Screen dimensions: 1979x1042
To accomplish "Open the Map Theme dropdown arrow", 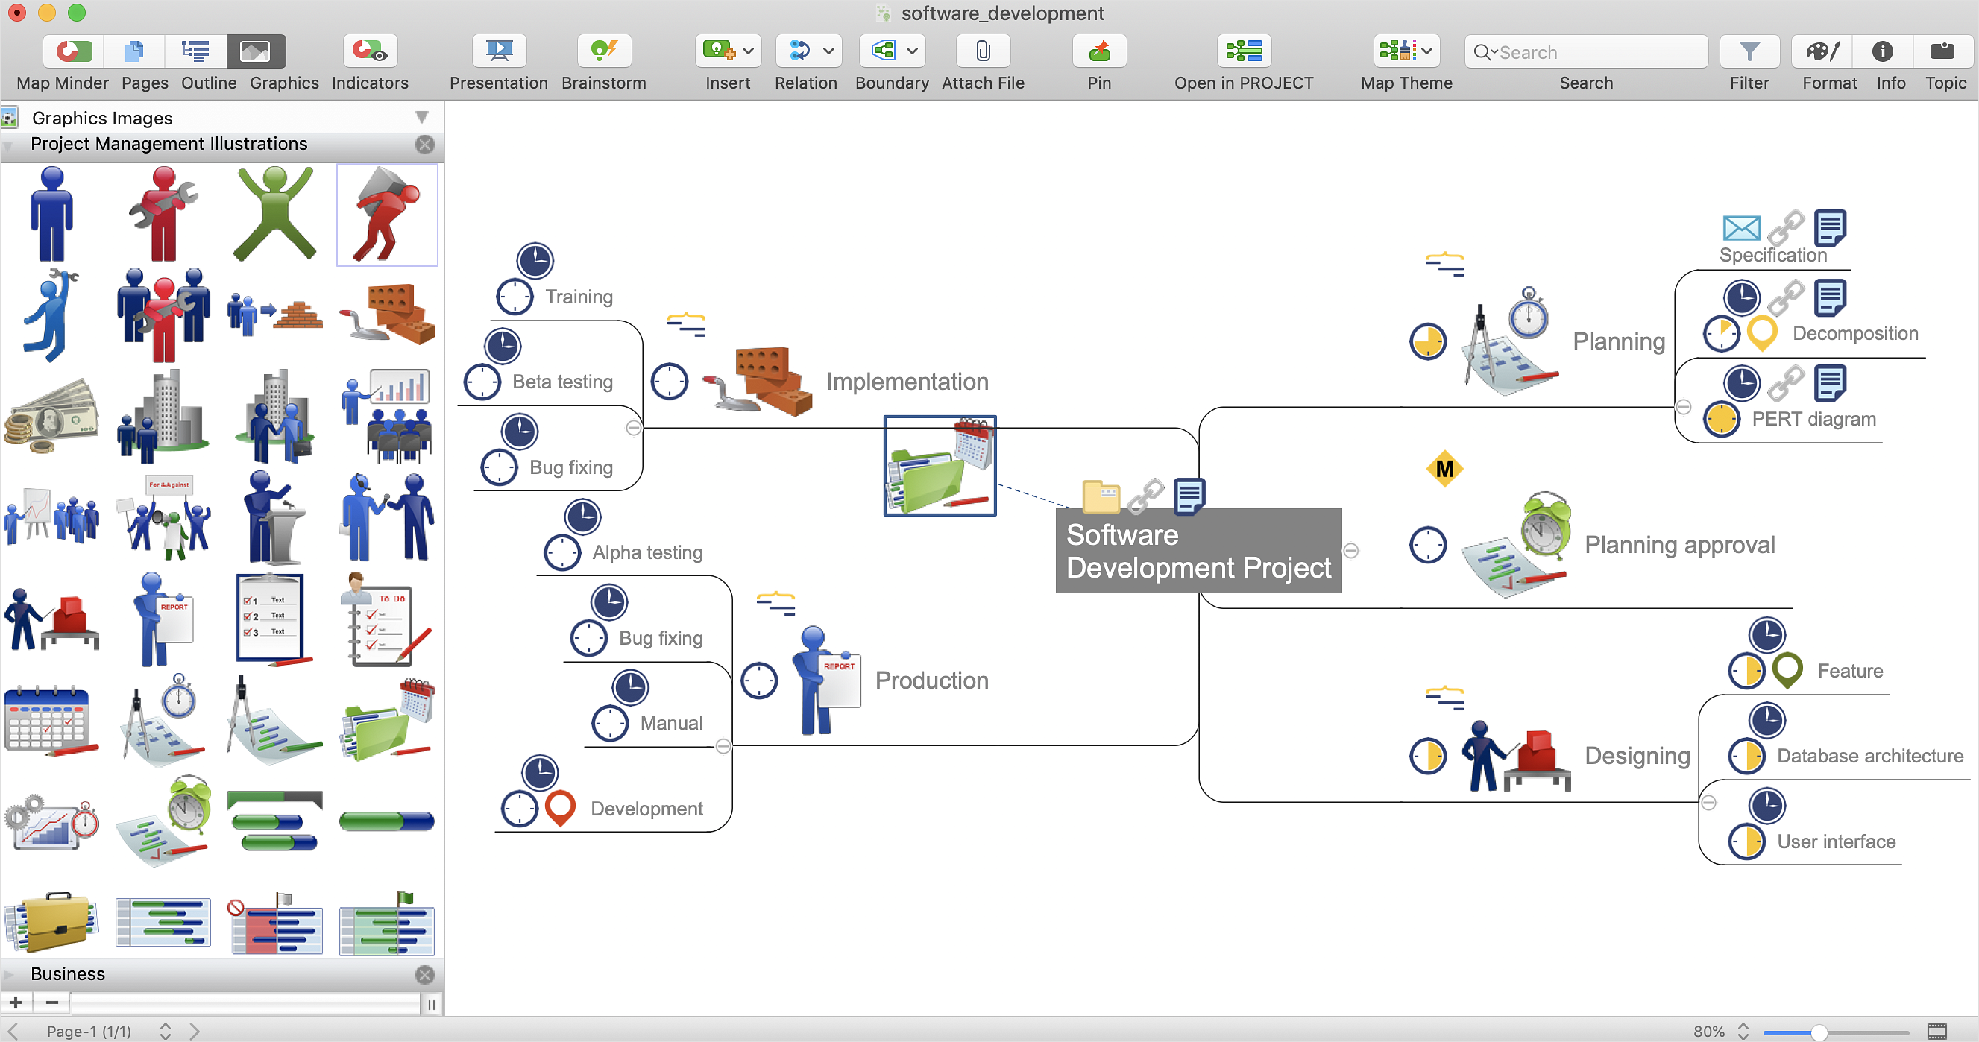I will [1426, 51].
